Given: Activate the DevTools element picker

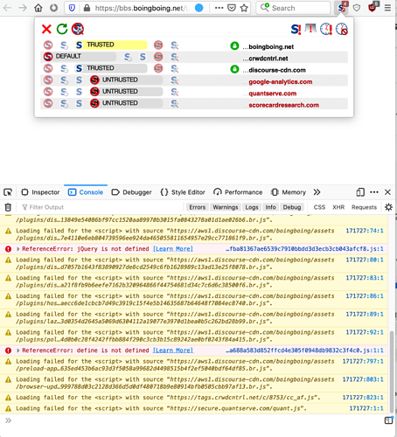Looking at the screenshot, I should [x=8, y=192].
